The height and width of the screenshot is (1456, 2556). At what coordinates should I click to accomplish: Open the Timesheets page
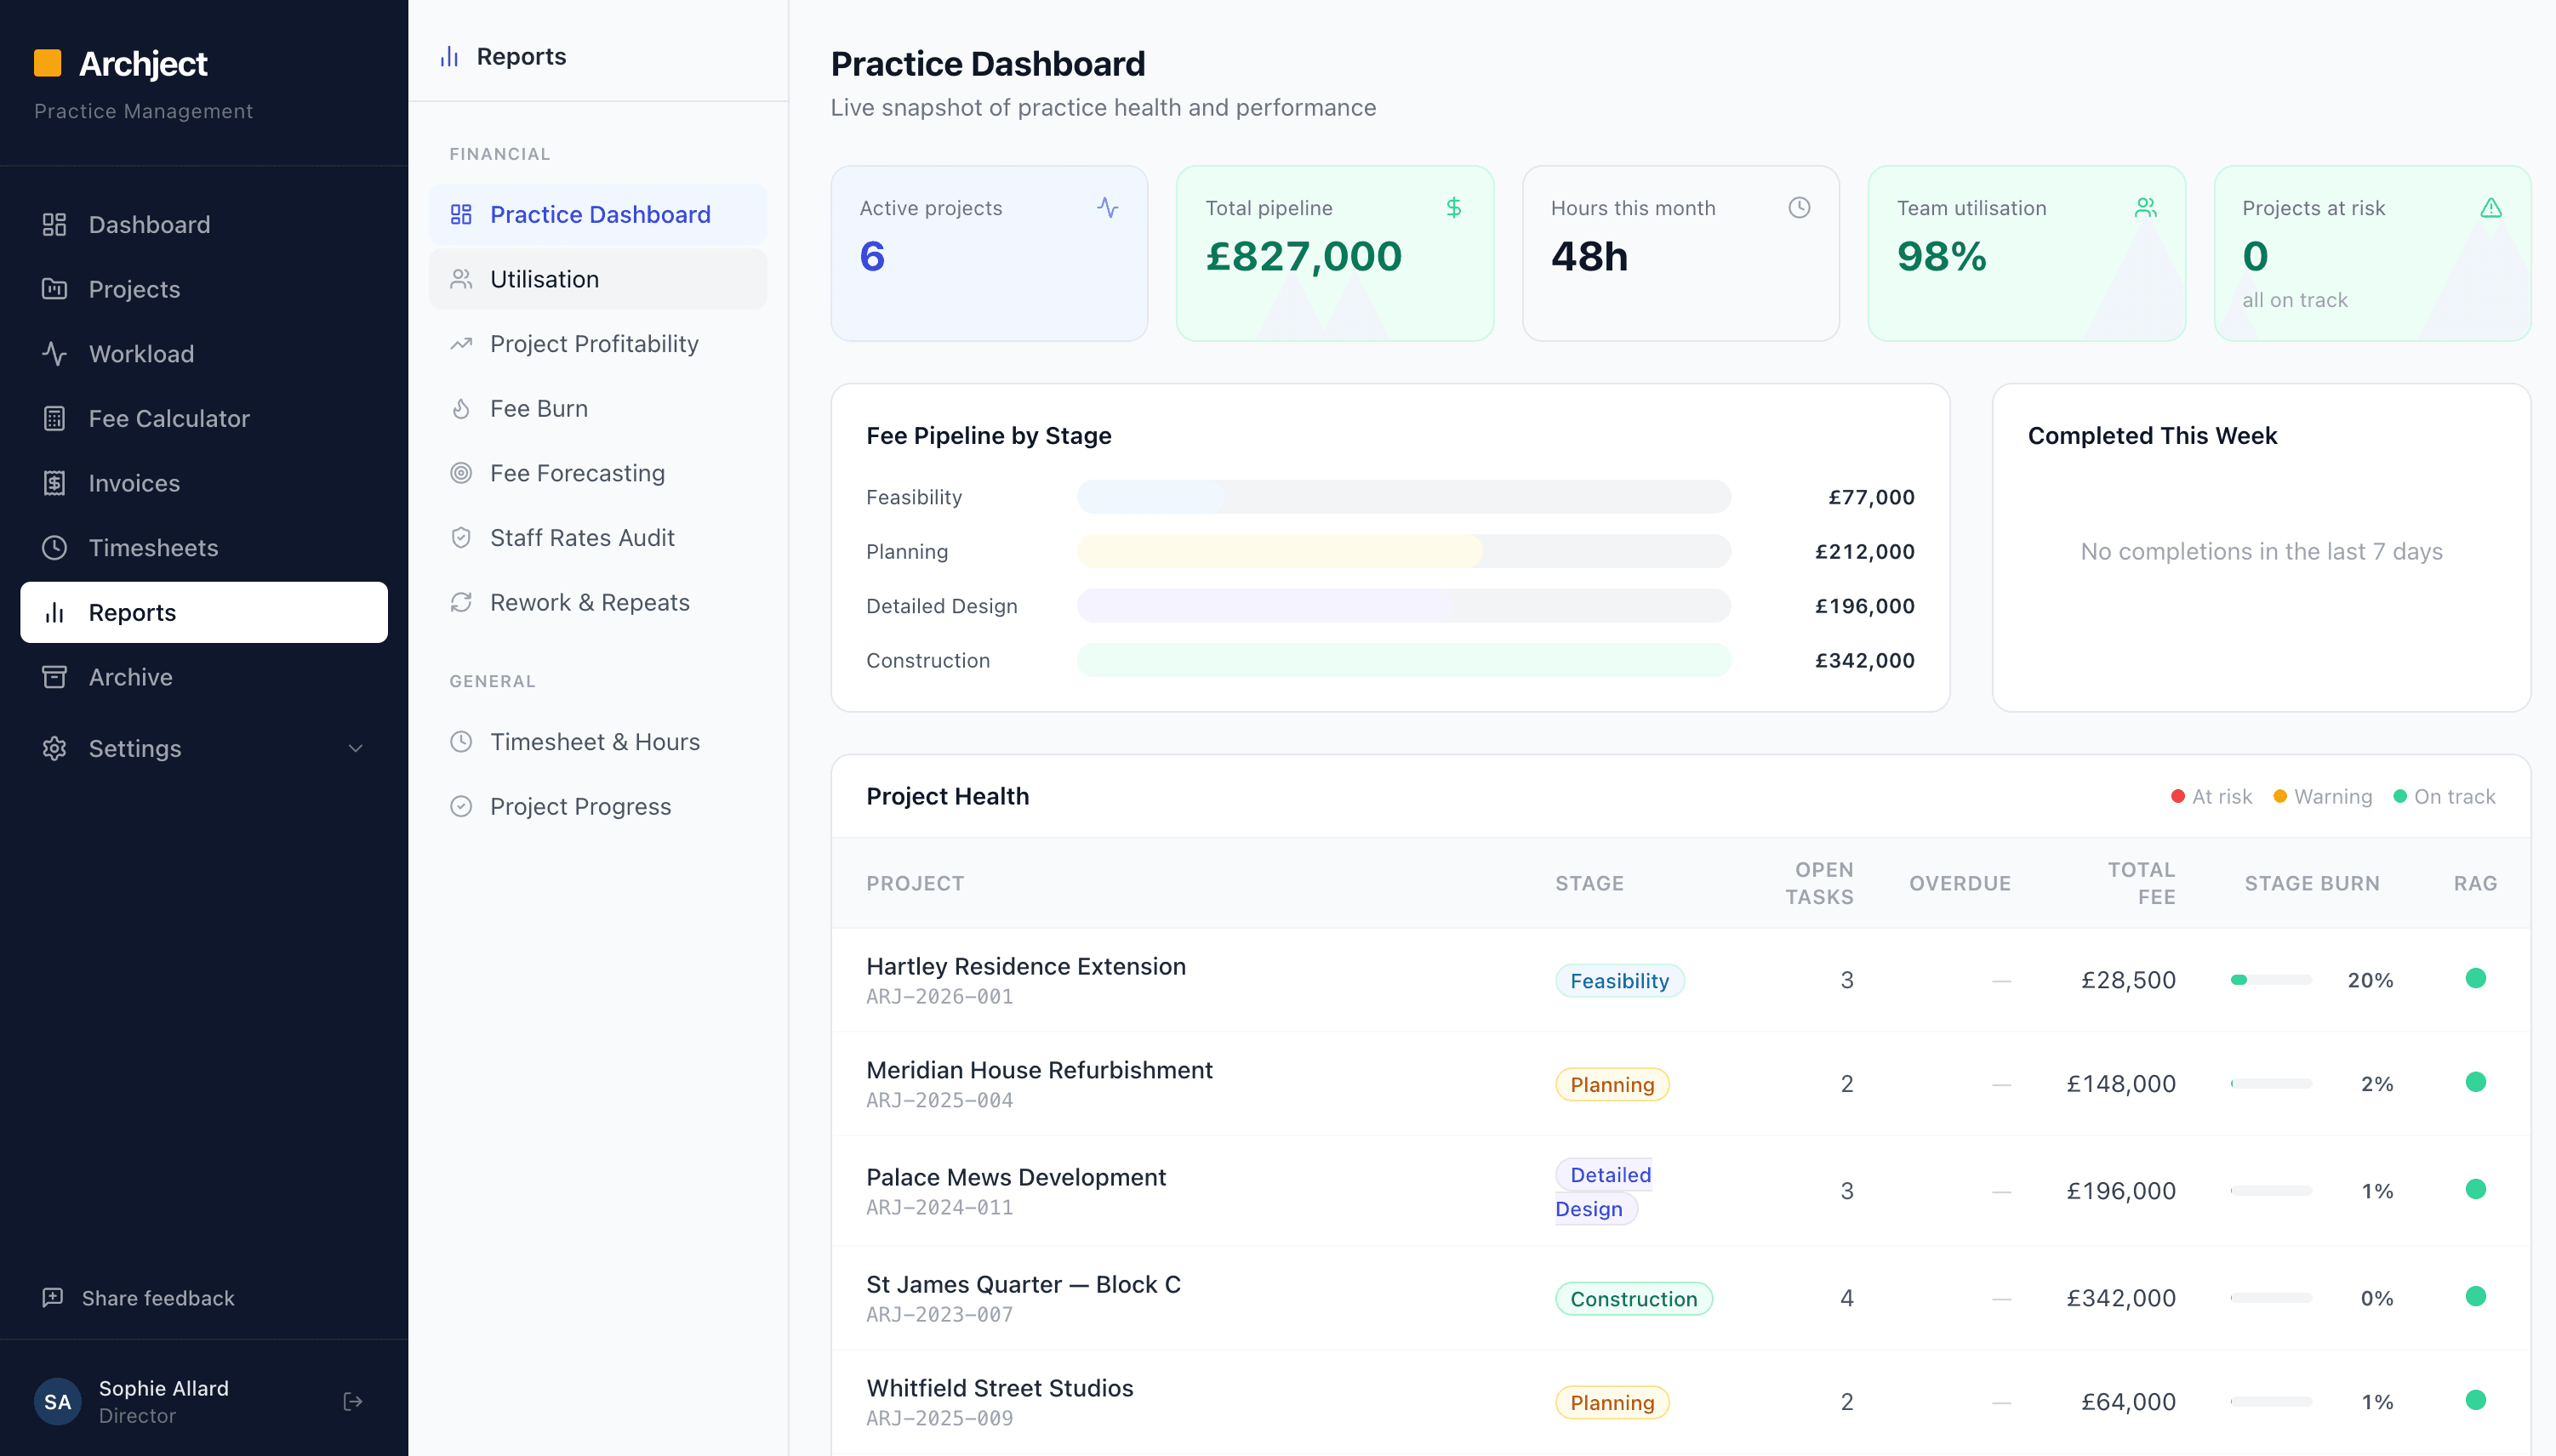pyautogui.click(x=204, y=548)
